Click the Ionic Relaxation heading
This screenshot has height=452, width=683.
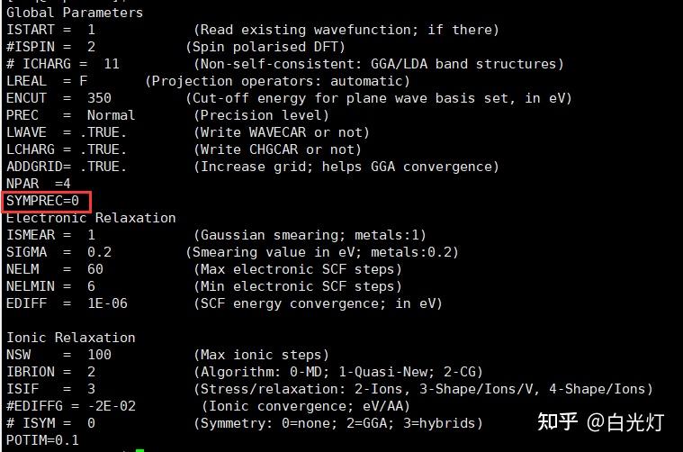[x=71, y=338]
